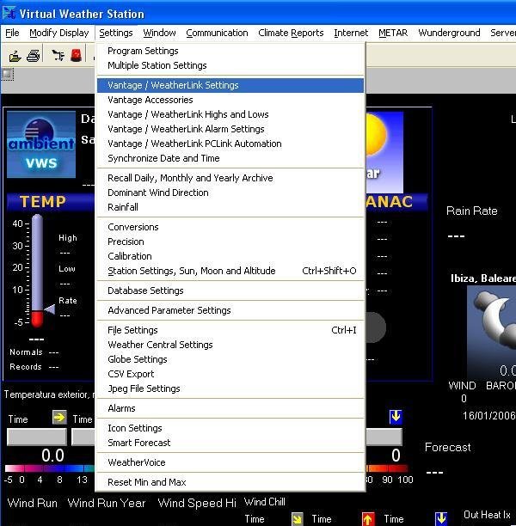Select Station Settings, Sun, Moon and Altitude
Image resolution: width=516 pixels, height=526 pixels.
pos(230,271)
